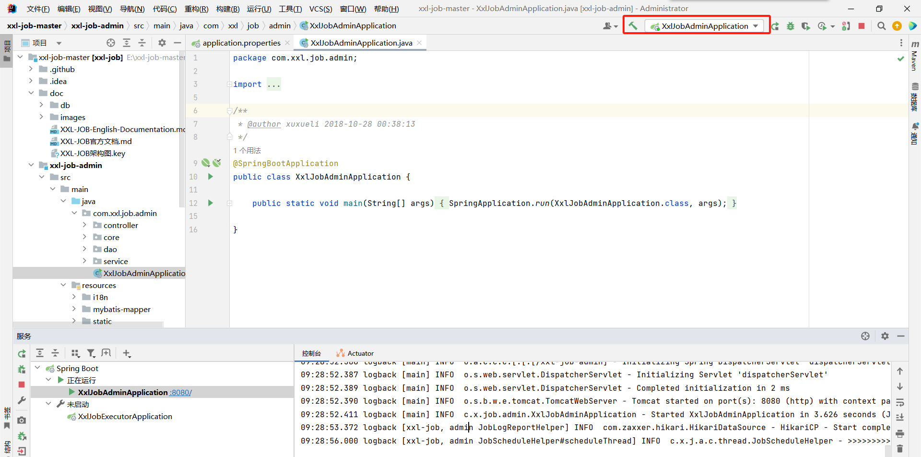This screenshot has height=457, width=921.
Task: Open project panel settings gear
Action: pyautogui.click(x=162, y=43)
